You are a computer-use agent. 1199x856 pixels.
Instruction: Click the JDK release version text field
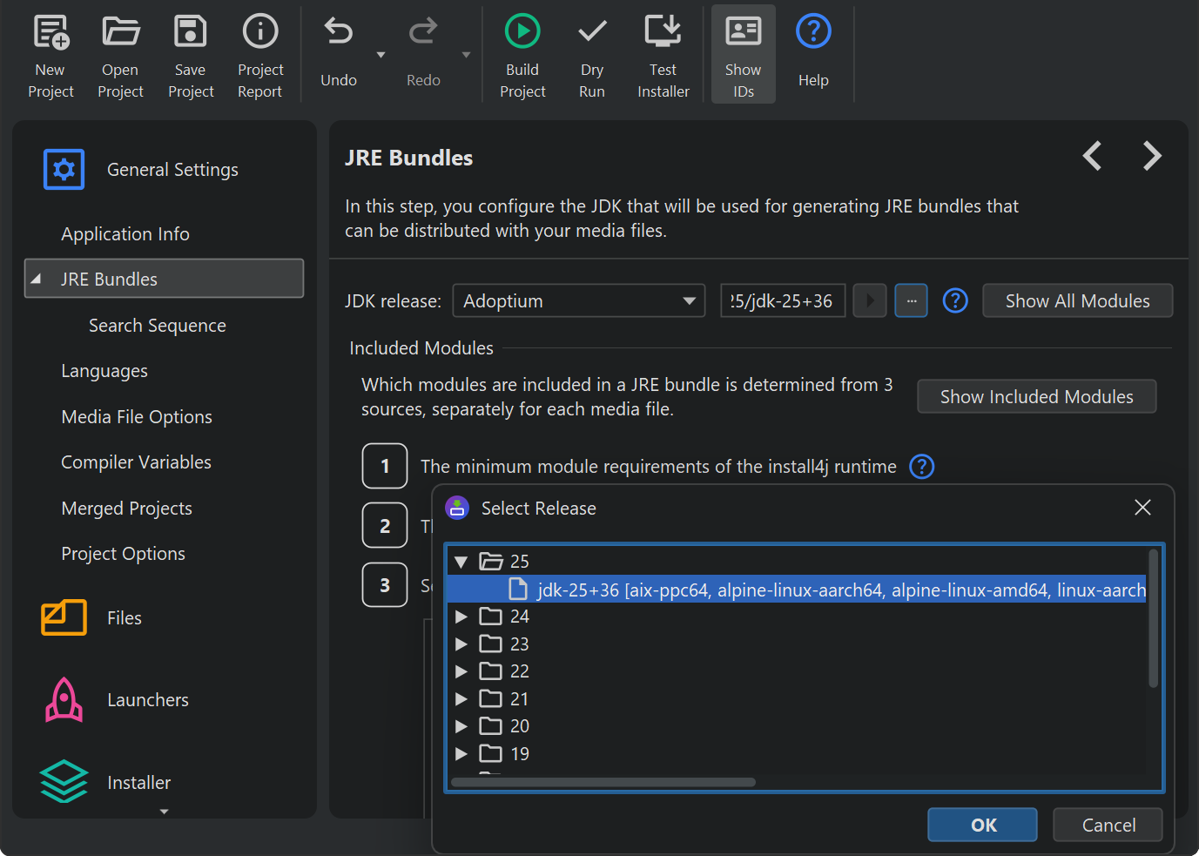coord(782,301)
